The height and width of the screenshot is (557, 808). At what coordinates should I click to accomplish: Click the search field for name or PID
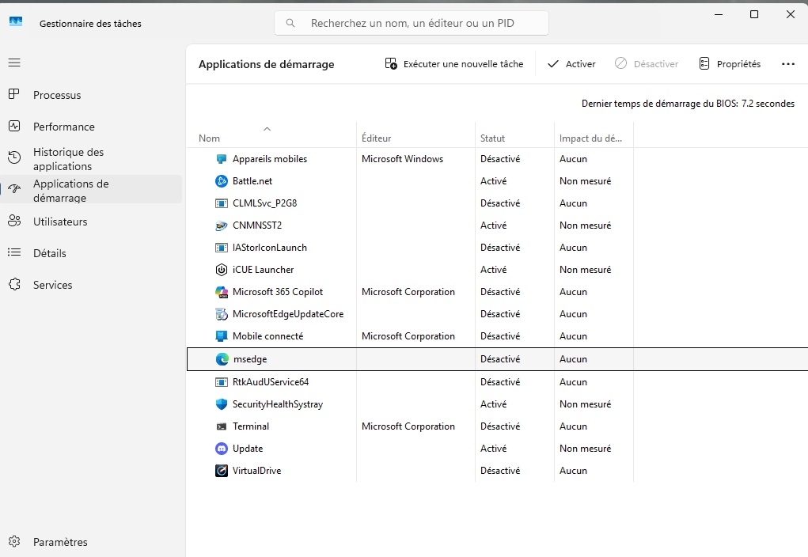point(412,23)
